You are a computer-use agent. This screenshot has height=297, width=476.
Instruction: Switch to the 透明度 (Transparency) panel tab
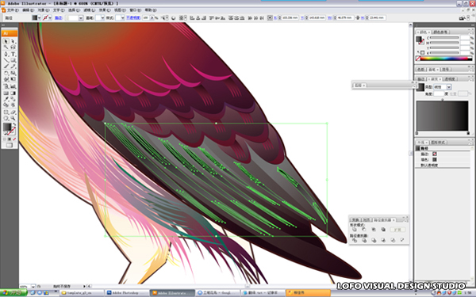point(450,78)
